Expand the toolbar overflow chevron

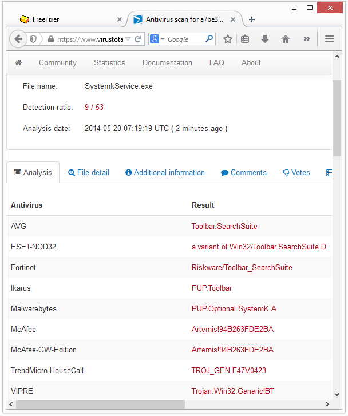[x=306, y=39]
